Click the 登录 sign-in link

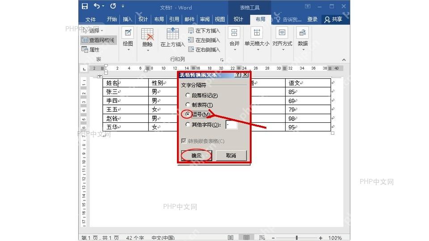[312, 19]
